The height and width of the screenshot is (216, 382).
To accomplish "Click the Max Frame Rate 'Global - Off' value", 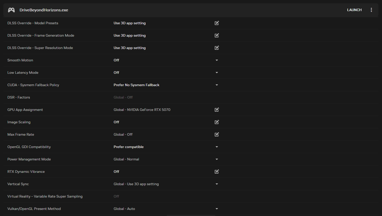I will [x=123, y=134].
